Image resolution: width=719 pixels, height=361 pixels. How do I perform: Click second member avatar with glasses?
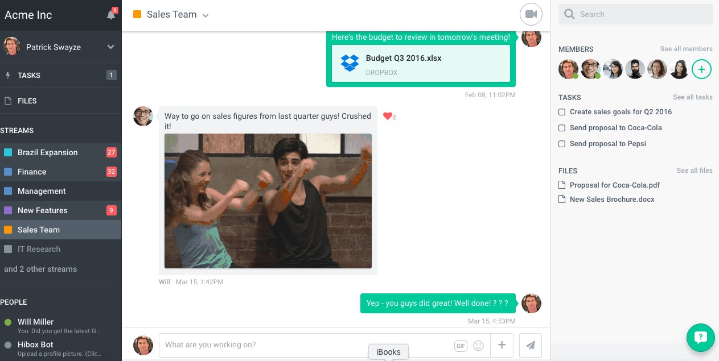pyautogui.click(x=590, y=69)
